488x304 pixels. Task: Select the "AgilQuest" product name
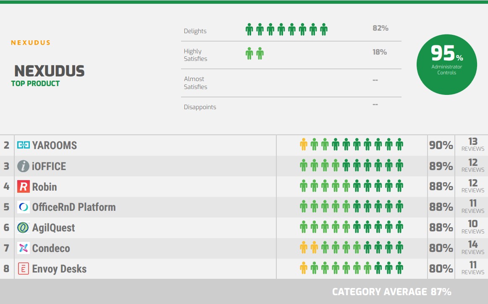tap(53, 228)
